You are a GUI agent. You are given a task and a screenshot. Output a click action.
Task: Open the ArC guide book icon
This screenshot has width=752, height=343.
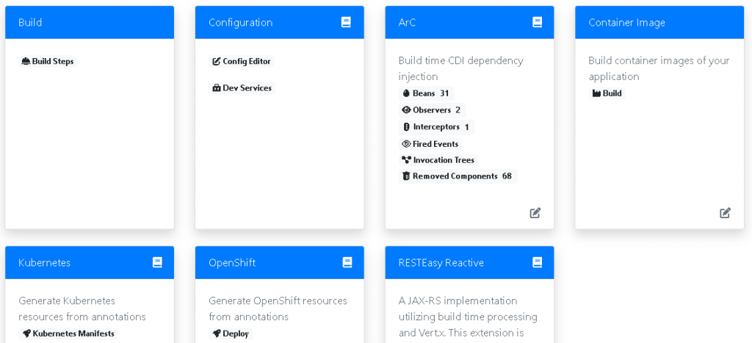pos(537,22)
